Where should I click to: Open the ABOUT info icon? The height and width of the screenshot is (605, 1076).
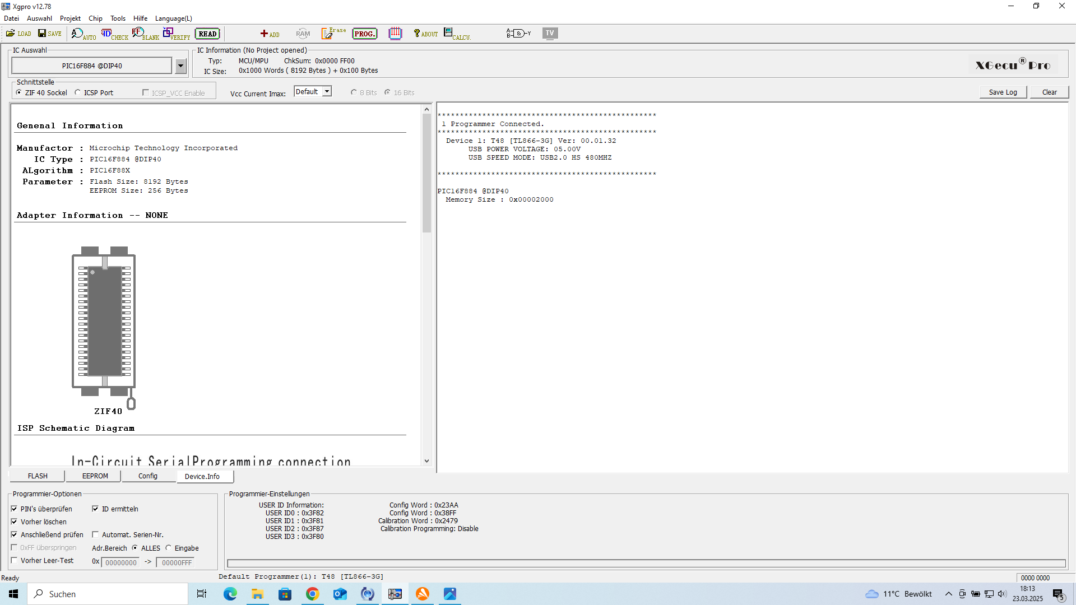click(x=425, y=34)
